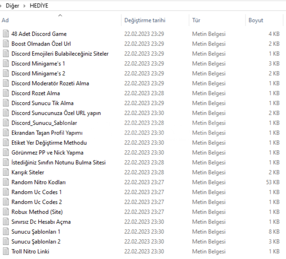Click the HEDİYE breadcrumb segment
Screen dimensions: 286x259
39,6
